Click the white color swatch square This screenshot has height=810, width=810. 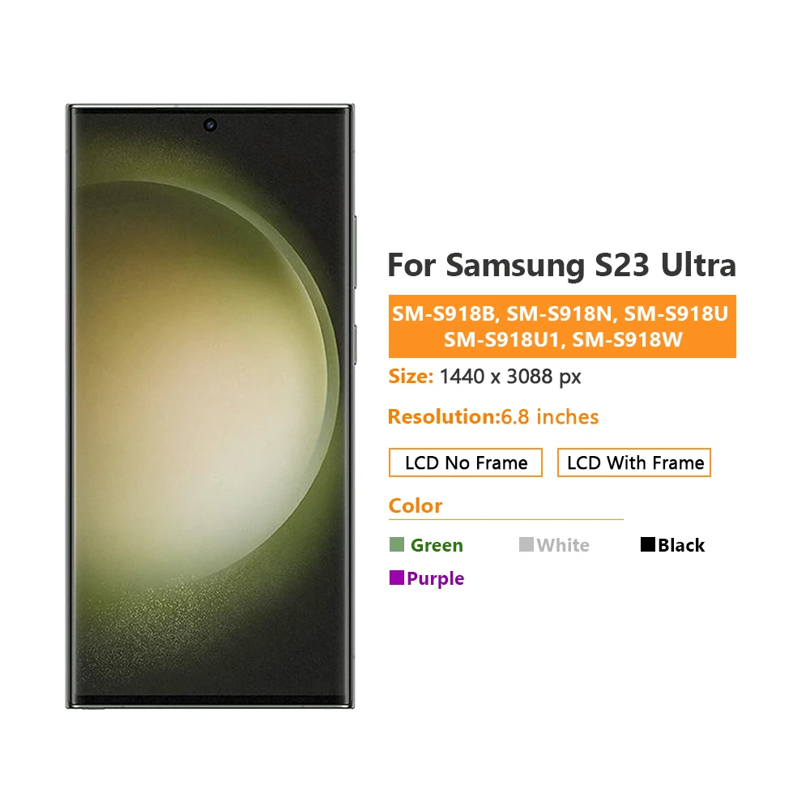[526, 544]
